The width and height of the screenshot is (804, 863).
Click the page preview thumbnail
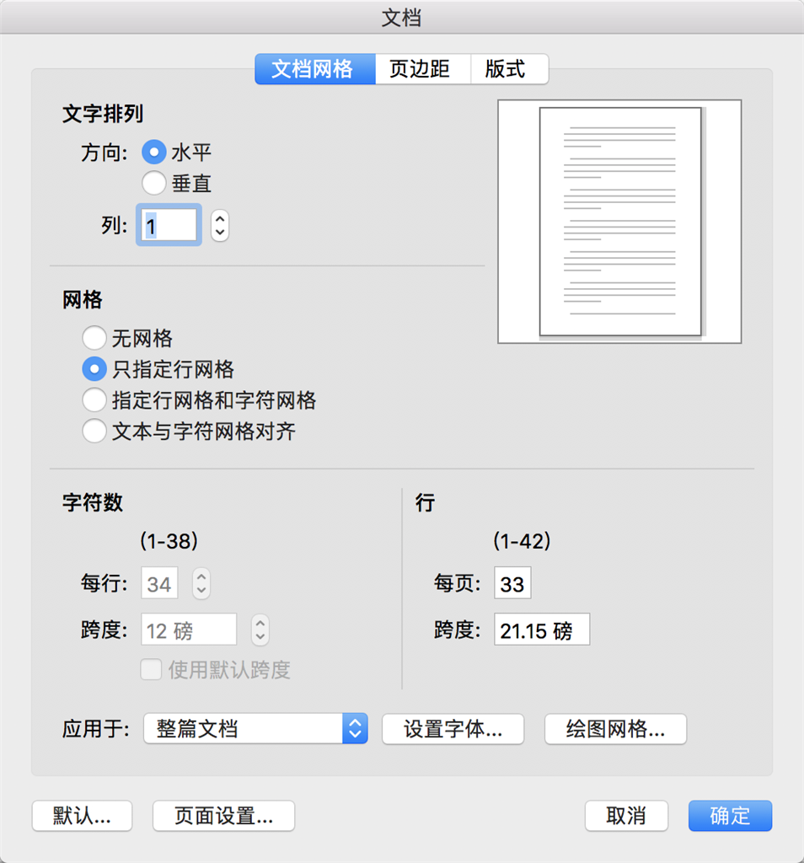(619, 221)
